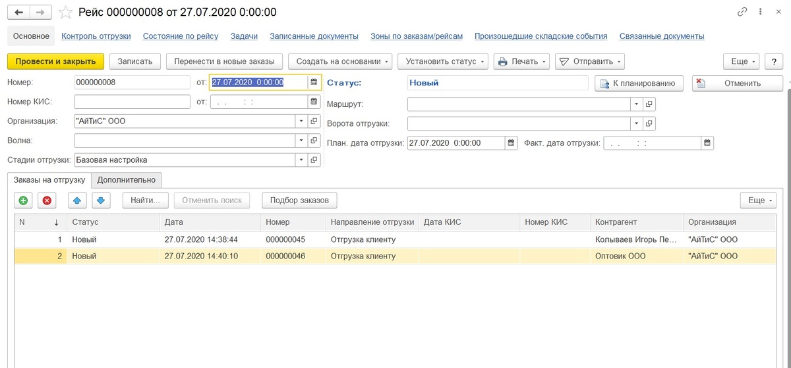This screenshot has height=368, width=791.
Task: Go forward with the right arrow button
Action: [41, 12]
